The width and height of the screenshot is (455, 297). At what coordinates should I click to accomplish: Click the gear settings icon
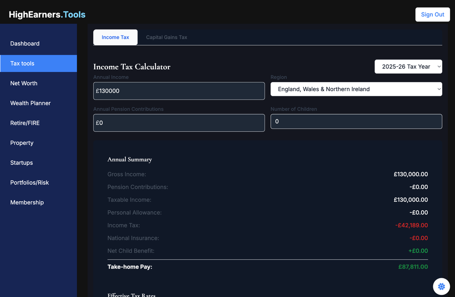click(441, 286)
